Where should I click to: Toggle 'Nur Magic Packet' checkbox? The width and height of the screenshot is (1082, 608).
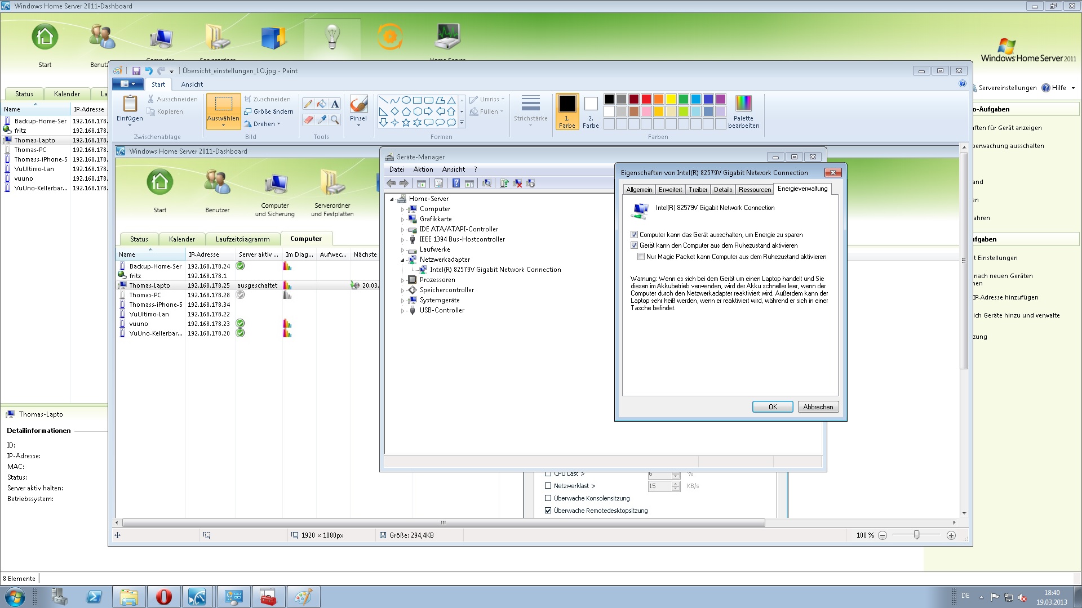[x=641, y=257]
